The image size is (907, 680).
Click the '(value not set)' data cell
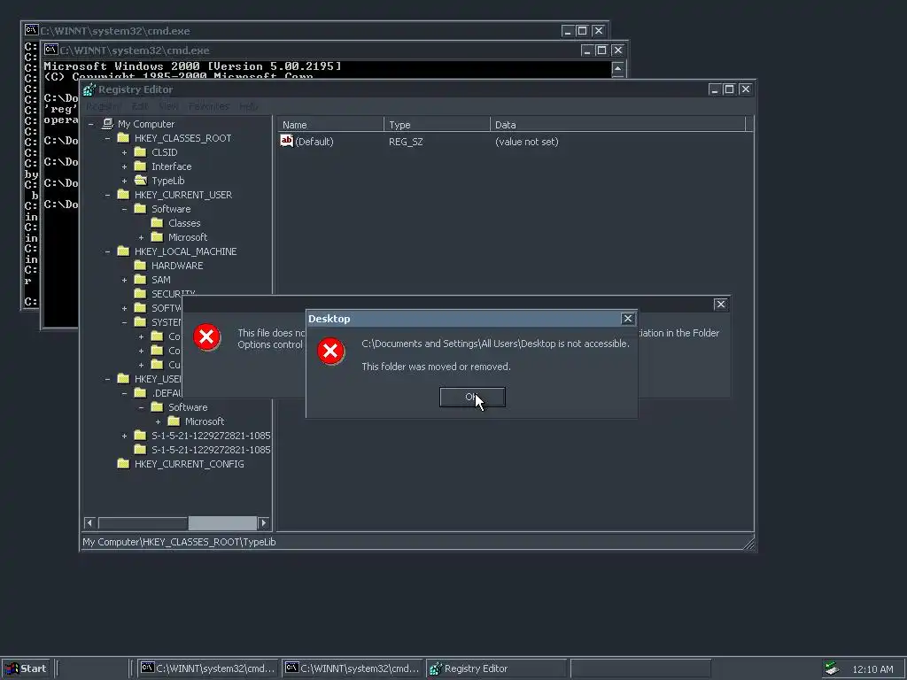(x=526, y=142)
